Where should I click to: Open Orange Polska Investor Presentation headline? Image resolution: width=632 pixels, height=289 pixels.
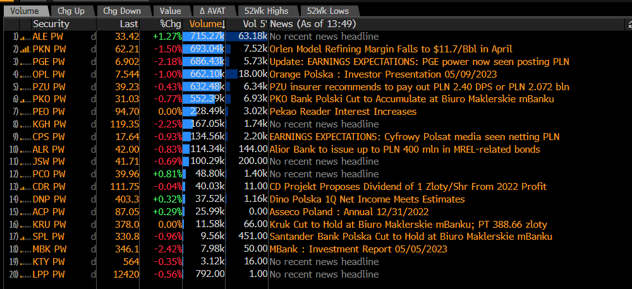tap(384, 74)
